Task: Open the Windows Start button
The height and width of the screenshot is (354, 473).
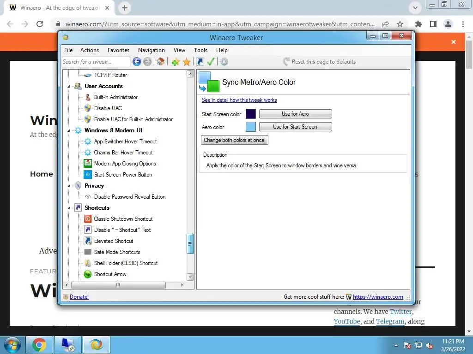Action: (12, 345)
